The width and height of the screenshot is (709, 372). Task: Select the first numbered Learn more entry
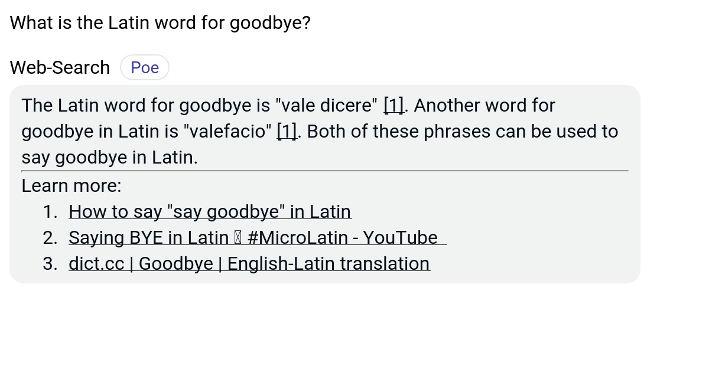(210, 211)
